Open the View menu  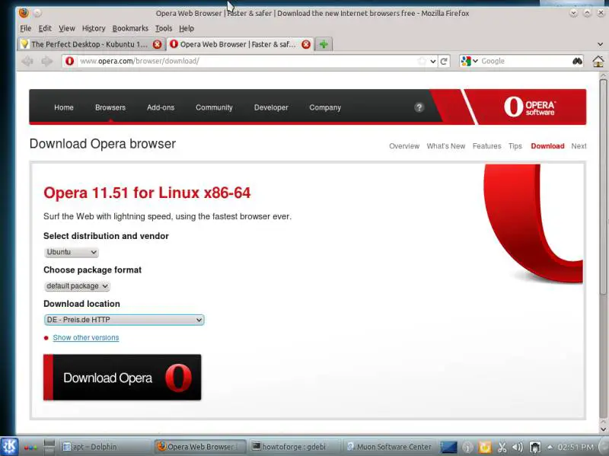[x=67, y=28]
